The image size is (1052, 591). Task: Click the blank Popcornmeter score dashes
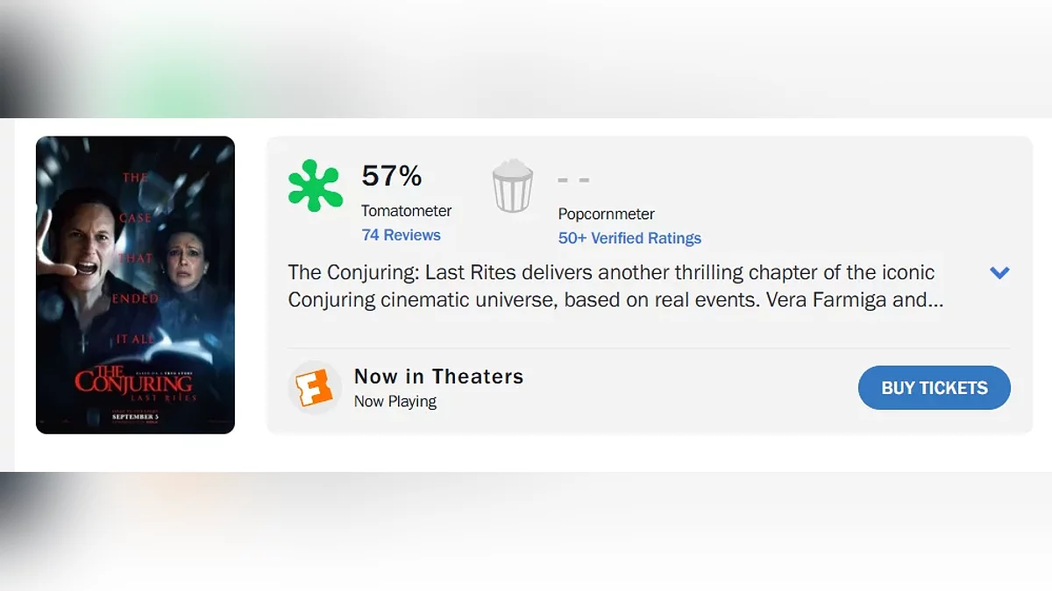pyautogui.click(x=573, y=179)
